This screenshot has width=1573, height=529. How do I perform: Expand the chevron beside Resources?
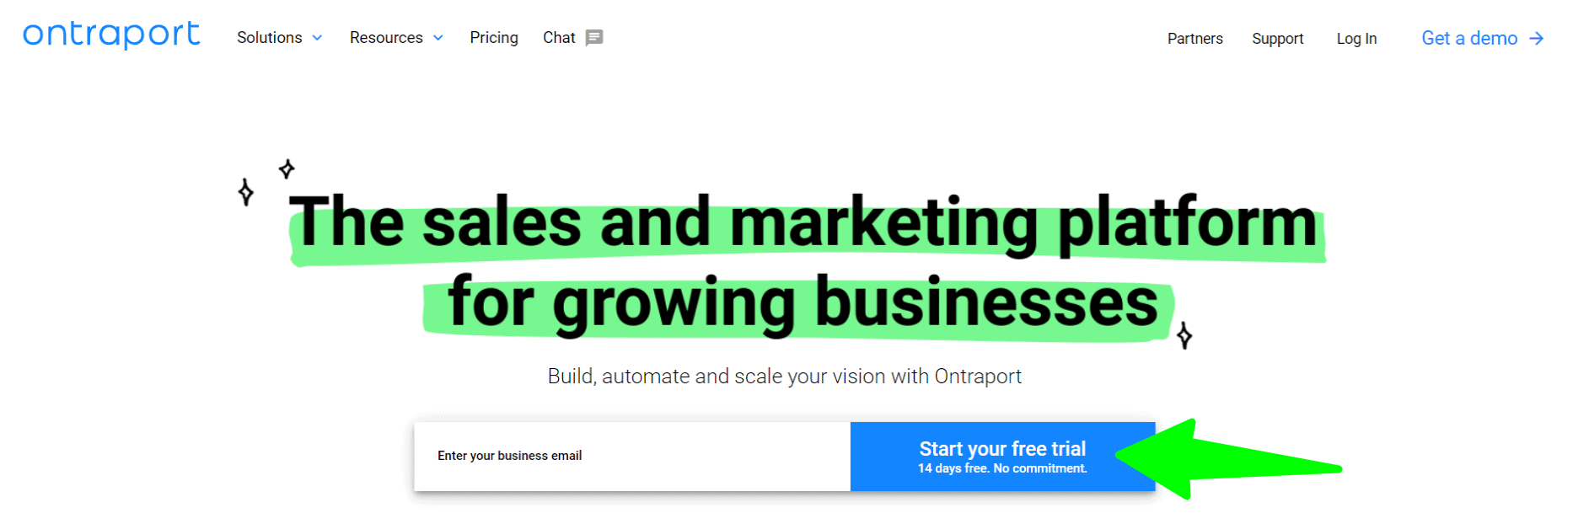tap(438, 38)
